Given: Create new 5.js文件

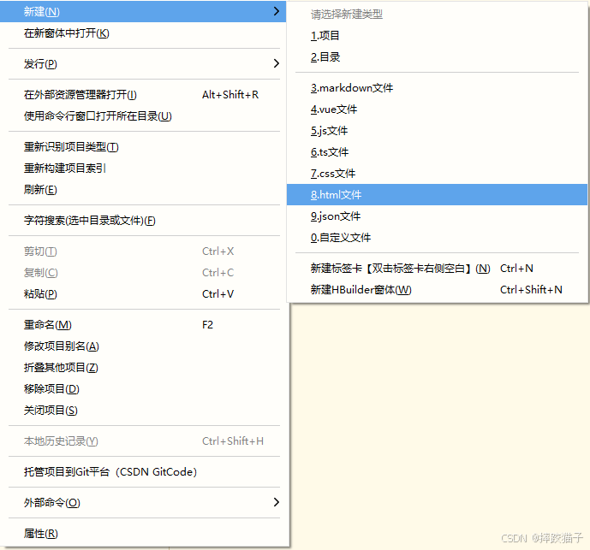Looking at the screenshot, I should (438, 131).
